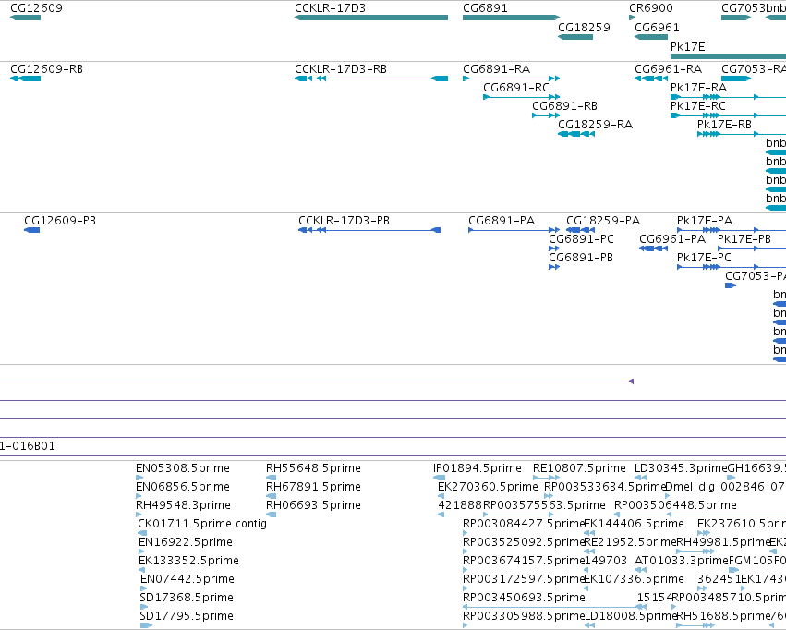Click the RP003506448.5prime EST label
The image size is (786, 630).
pyautogui.click(x=675, y=505)
